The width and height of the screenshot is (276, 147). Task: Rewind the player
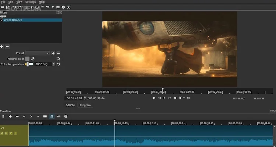click(159, 98)
